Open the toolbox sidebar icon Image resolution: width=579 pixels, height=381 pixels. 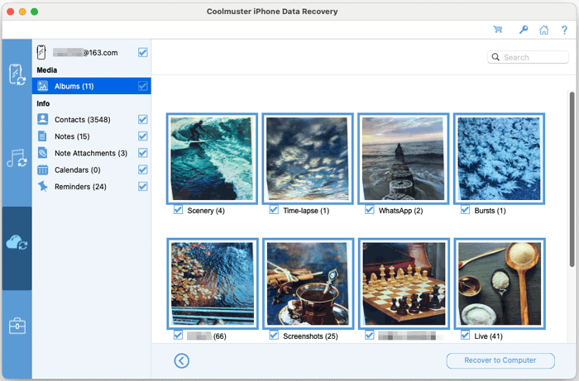(17, 326)
